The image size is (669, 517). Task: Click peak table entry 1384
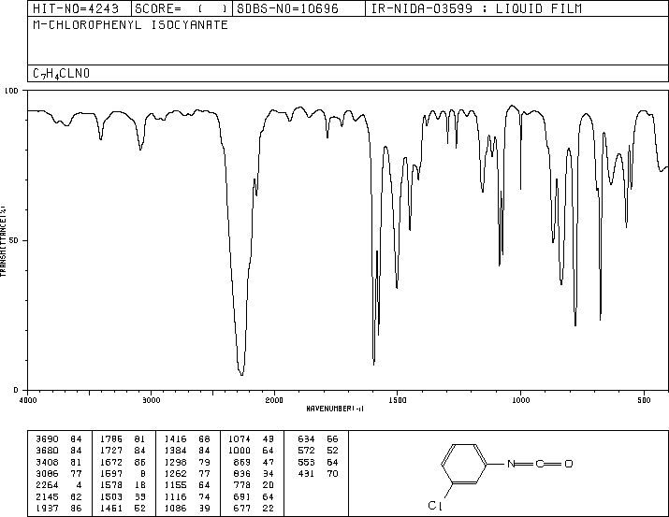[x=175, y=450]
